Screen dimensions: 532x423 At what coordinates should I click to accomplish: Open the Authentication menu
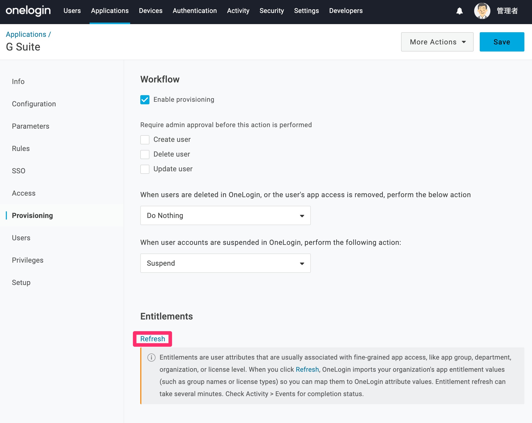(195, 11)
